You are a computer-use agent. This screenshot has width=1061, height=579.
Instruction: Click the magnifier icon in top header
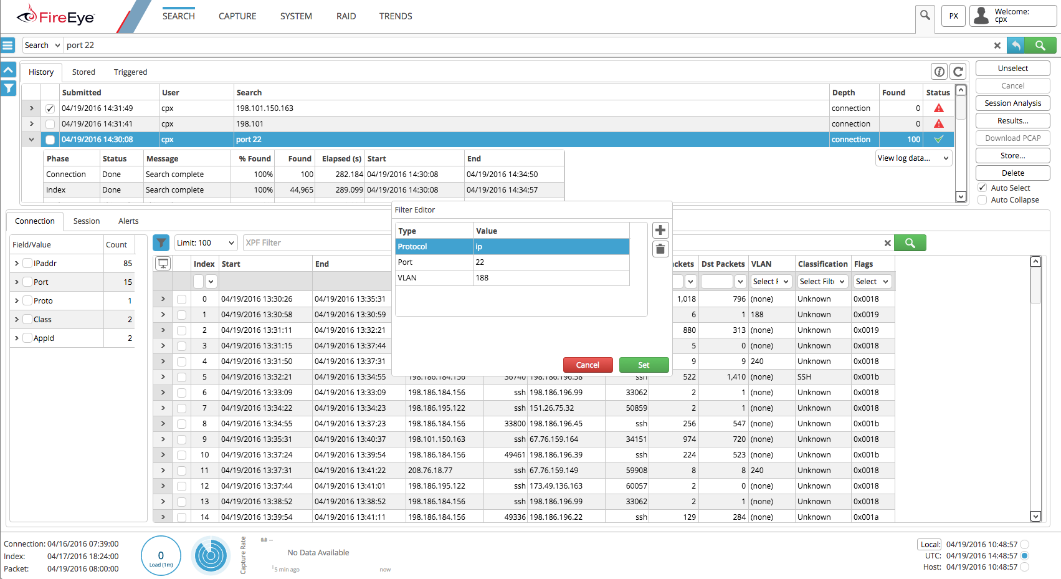925,16
